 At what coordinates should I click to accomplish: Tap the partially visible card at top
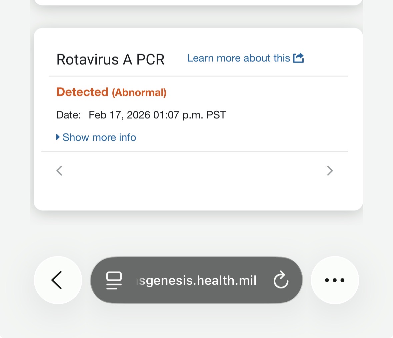[x=198, y=2]
